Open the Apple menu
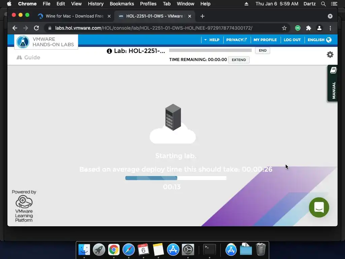The width and height of the screenshot is (345, 259). [9, 4]
